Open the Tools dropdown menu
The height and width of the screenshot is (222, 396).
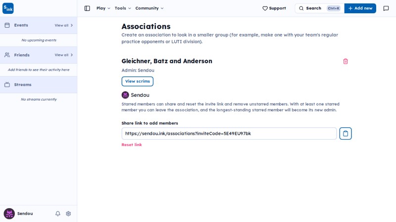click(x=122, y=8)
